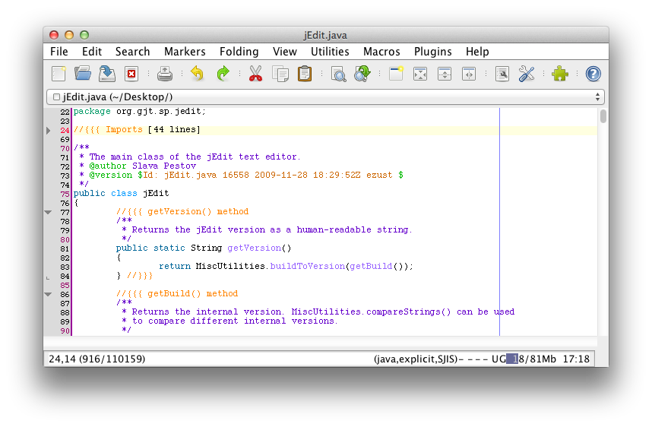Open the Plugin Manager puzzle-piece icon
The image size is (652, 427).
[560, 74]
